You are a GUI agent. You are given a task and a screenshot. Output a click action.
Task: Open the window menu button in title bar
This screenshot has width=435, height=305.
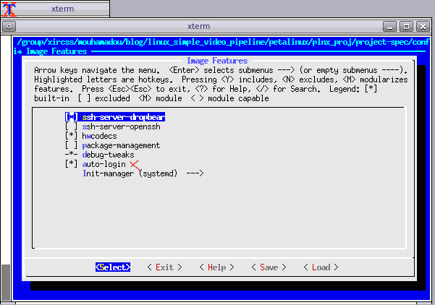point(8,26)
